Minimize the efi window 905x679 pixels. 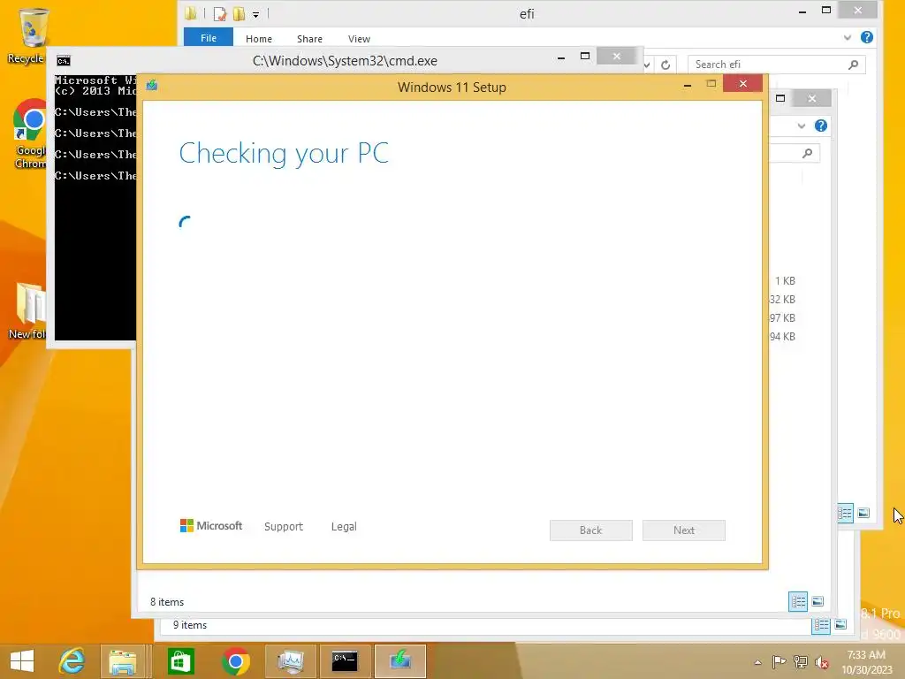(802, 11)
